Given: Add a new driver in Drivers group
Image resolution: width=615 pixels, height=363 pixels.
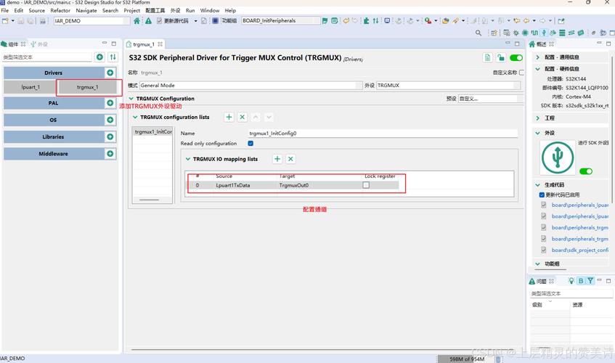Looking at the screenshot, I should [x=110, y=73].
